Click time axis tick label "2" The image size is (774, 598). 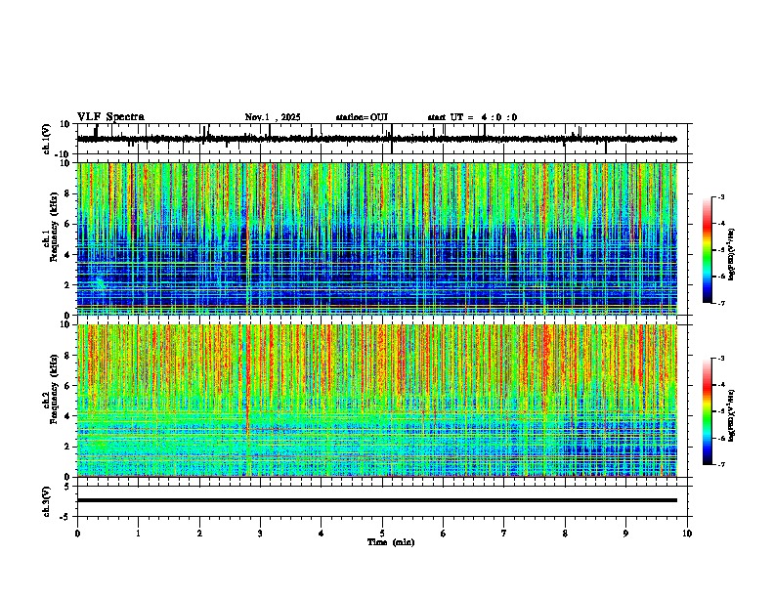(199, 534)
